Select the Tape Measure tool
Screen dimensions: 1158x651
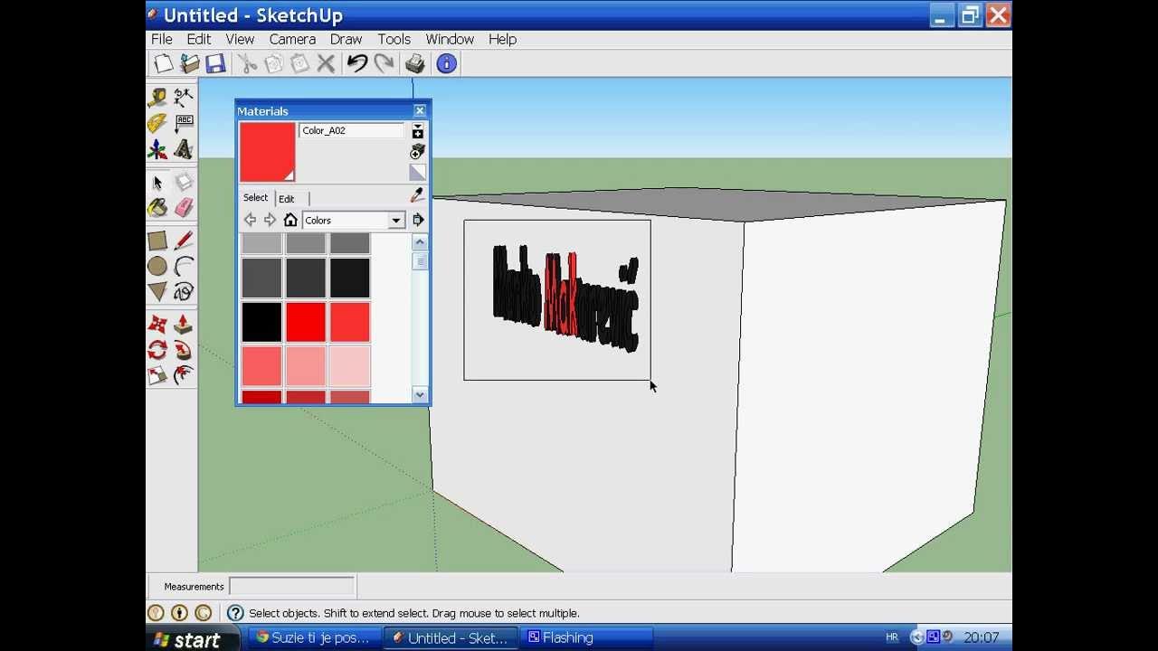click(x=157, y=97)
